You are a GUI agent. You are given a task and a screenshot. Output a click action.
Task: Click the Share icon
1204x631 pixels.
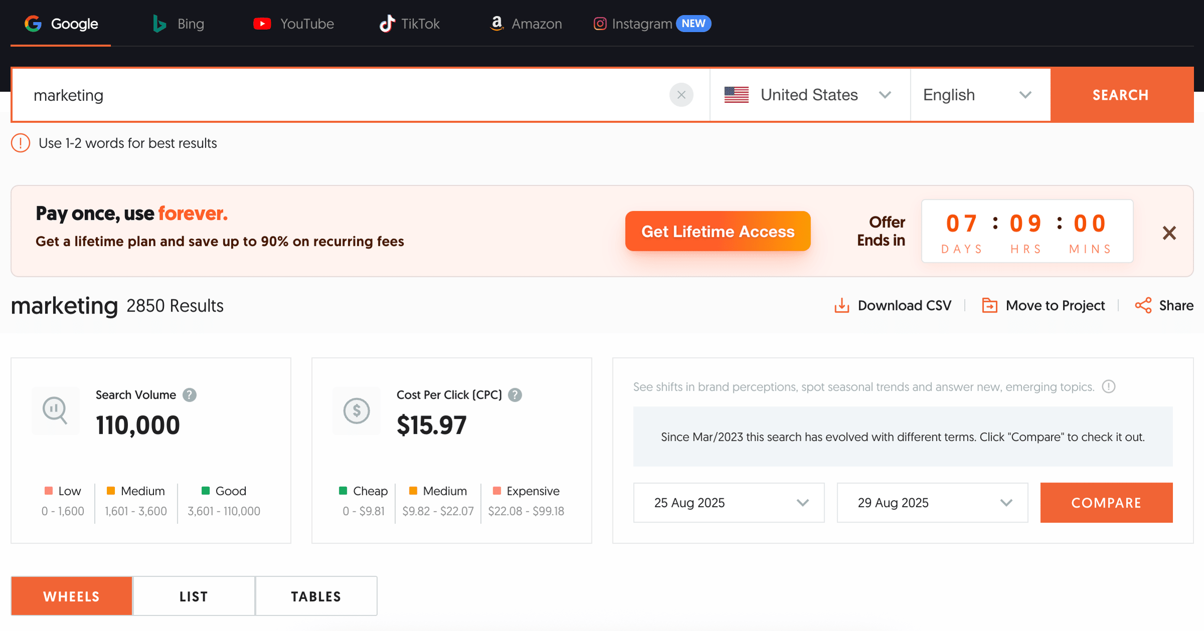(x=1143, y=305)
